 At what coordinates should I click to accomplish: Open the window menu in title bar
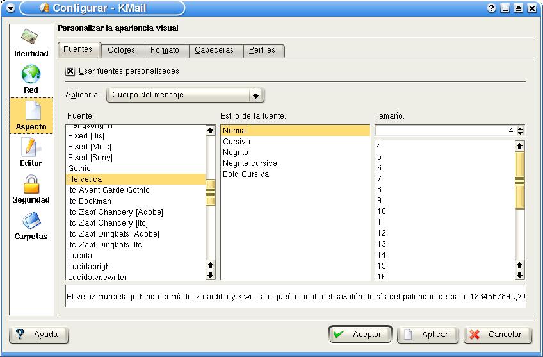(10, 8)
